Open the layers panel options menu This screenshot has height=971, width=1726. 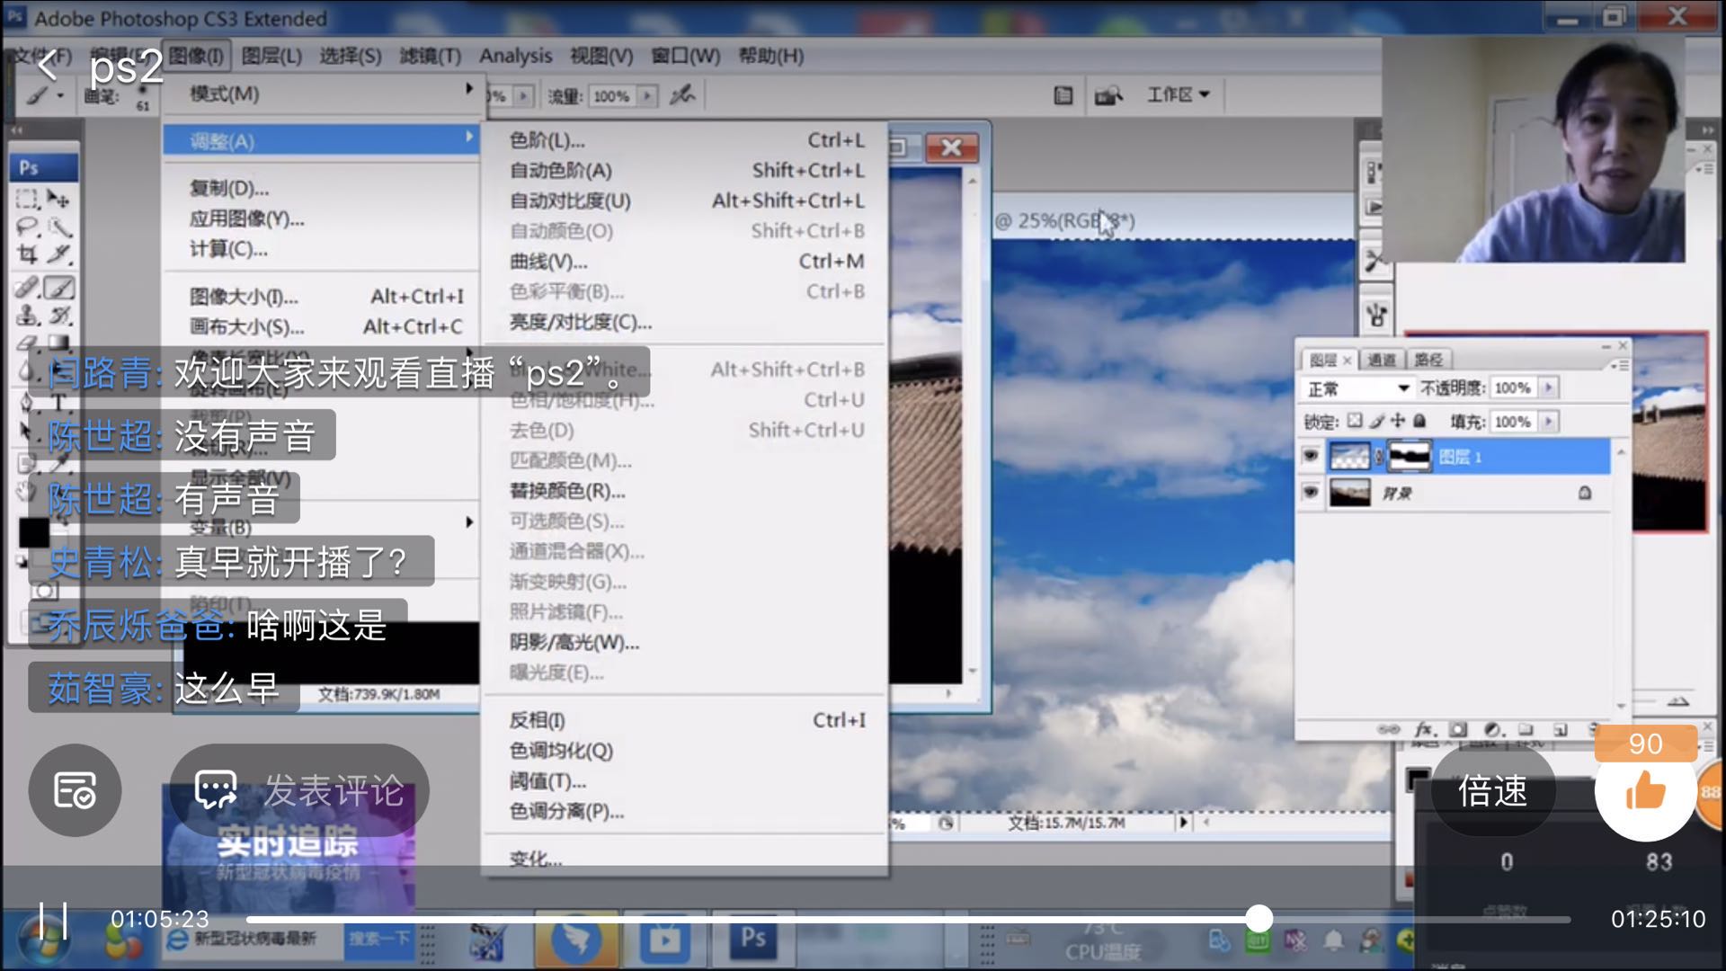click(1618, 365)
